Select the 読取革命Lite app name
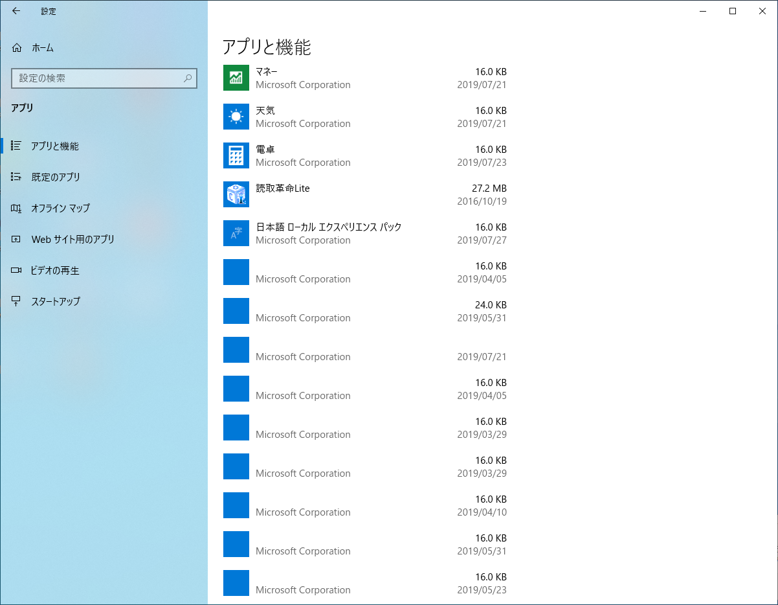The width and height of the screenshot is (778, 605). coord(283,188)
